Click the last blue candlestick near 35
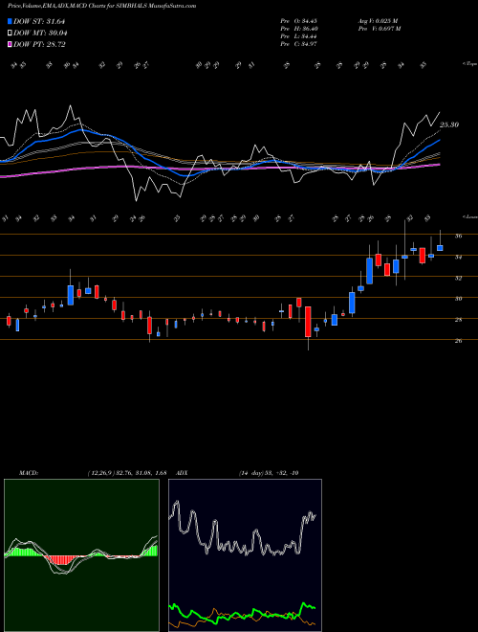478x632 pixels. [440, 248]
